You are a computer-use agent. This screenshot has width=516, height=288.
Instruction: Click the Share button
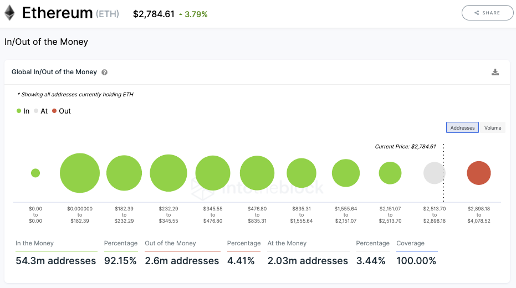point(487,13)
